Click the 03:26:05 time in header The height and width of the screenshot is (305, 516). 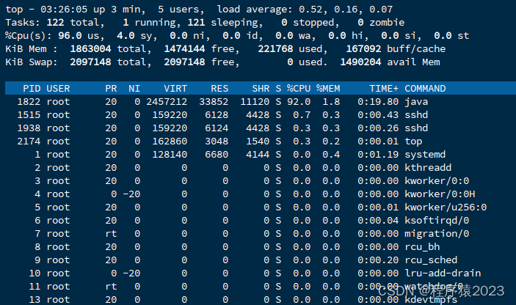pos(64,10)
